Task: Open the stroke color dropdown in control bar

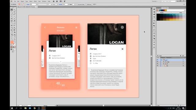Action: tap(24, 4)
